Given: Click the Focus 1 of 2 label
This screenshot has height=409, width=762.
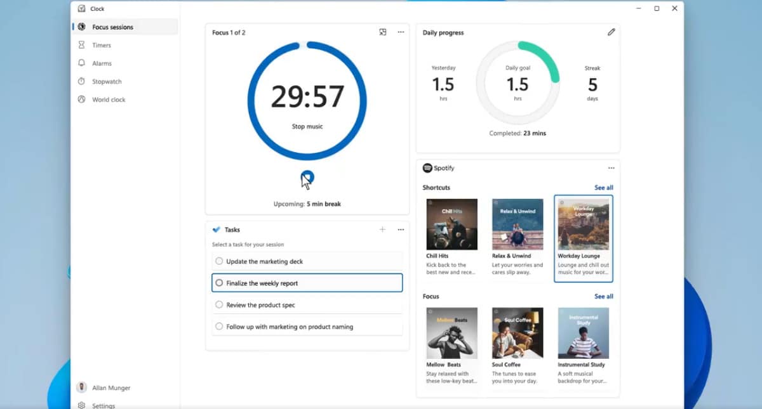Looking at the screenshot, I should (x=229, y=32).
